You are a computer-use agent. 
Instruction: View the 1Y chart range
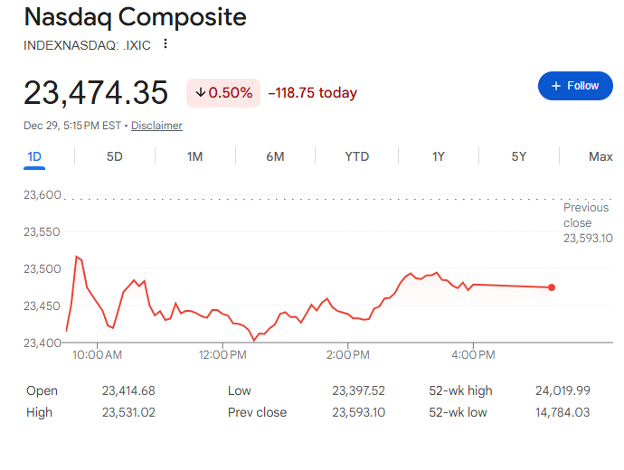click(438, 156)
